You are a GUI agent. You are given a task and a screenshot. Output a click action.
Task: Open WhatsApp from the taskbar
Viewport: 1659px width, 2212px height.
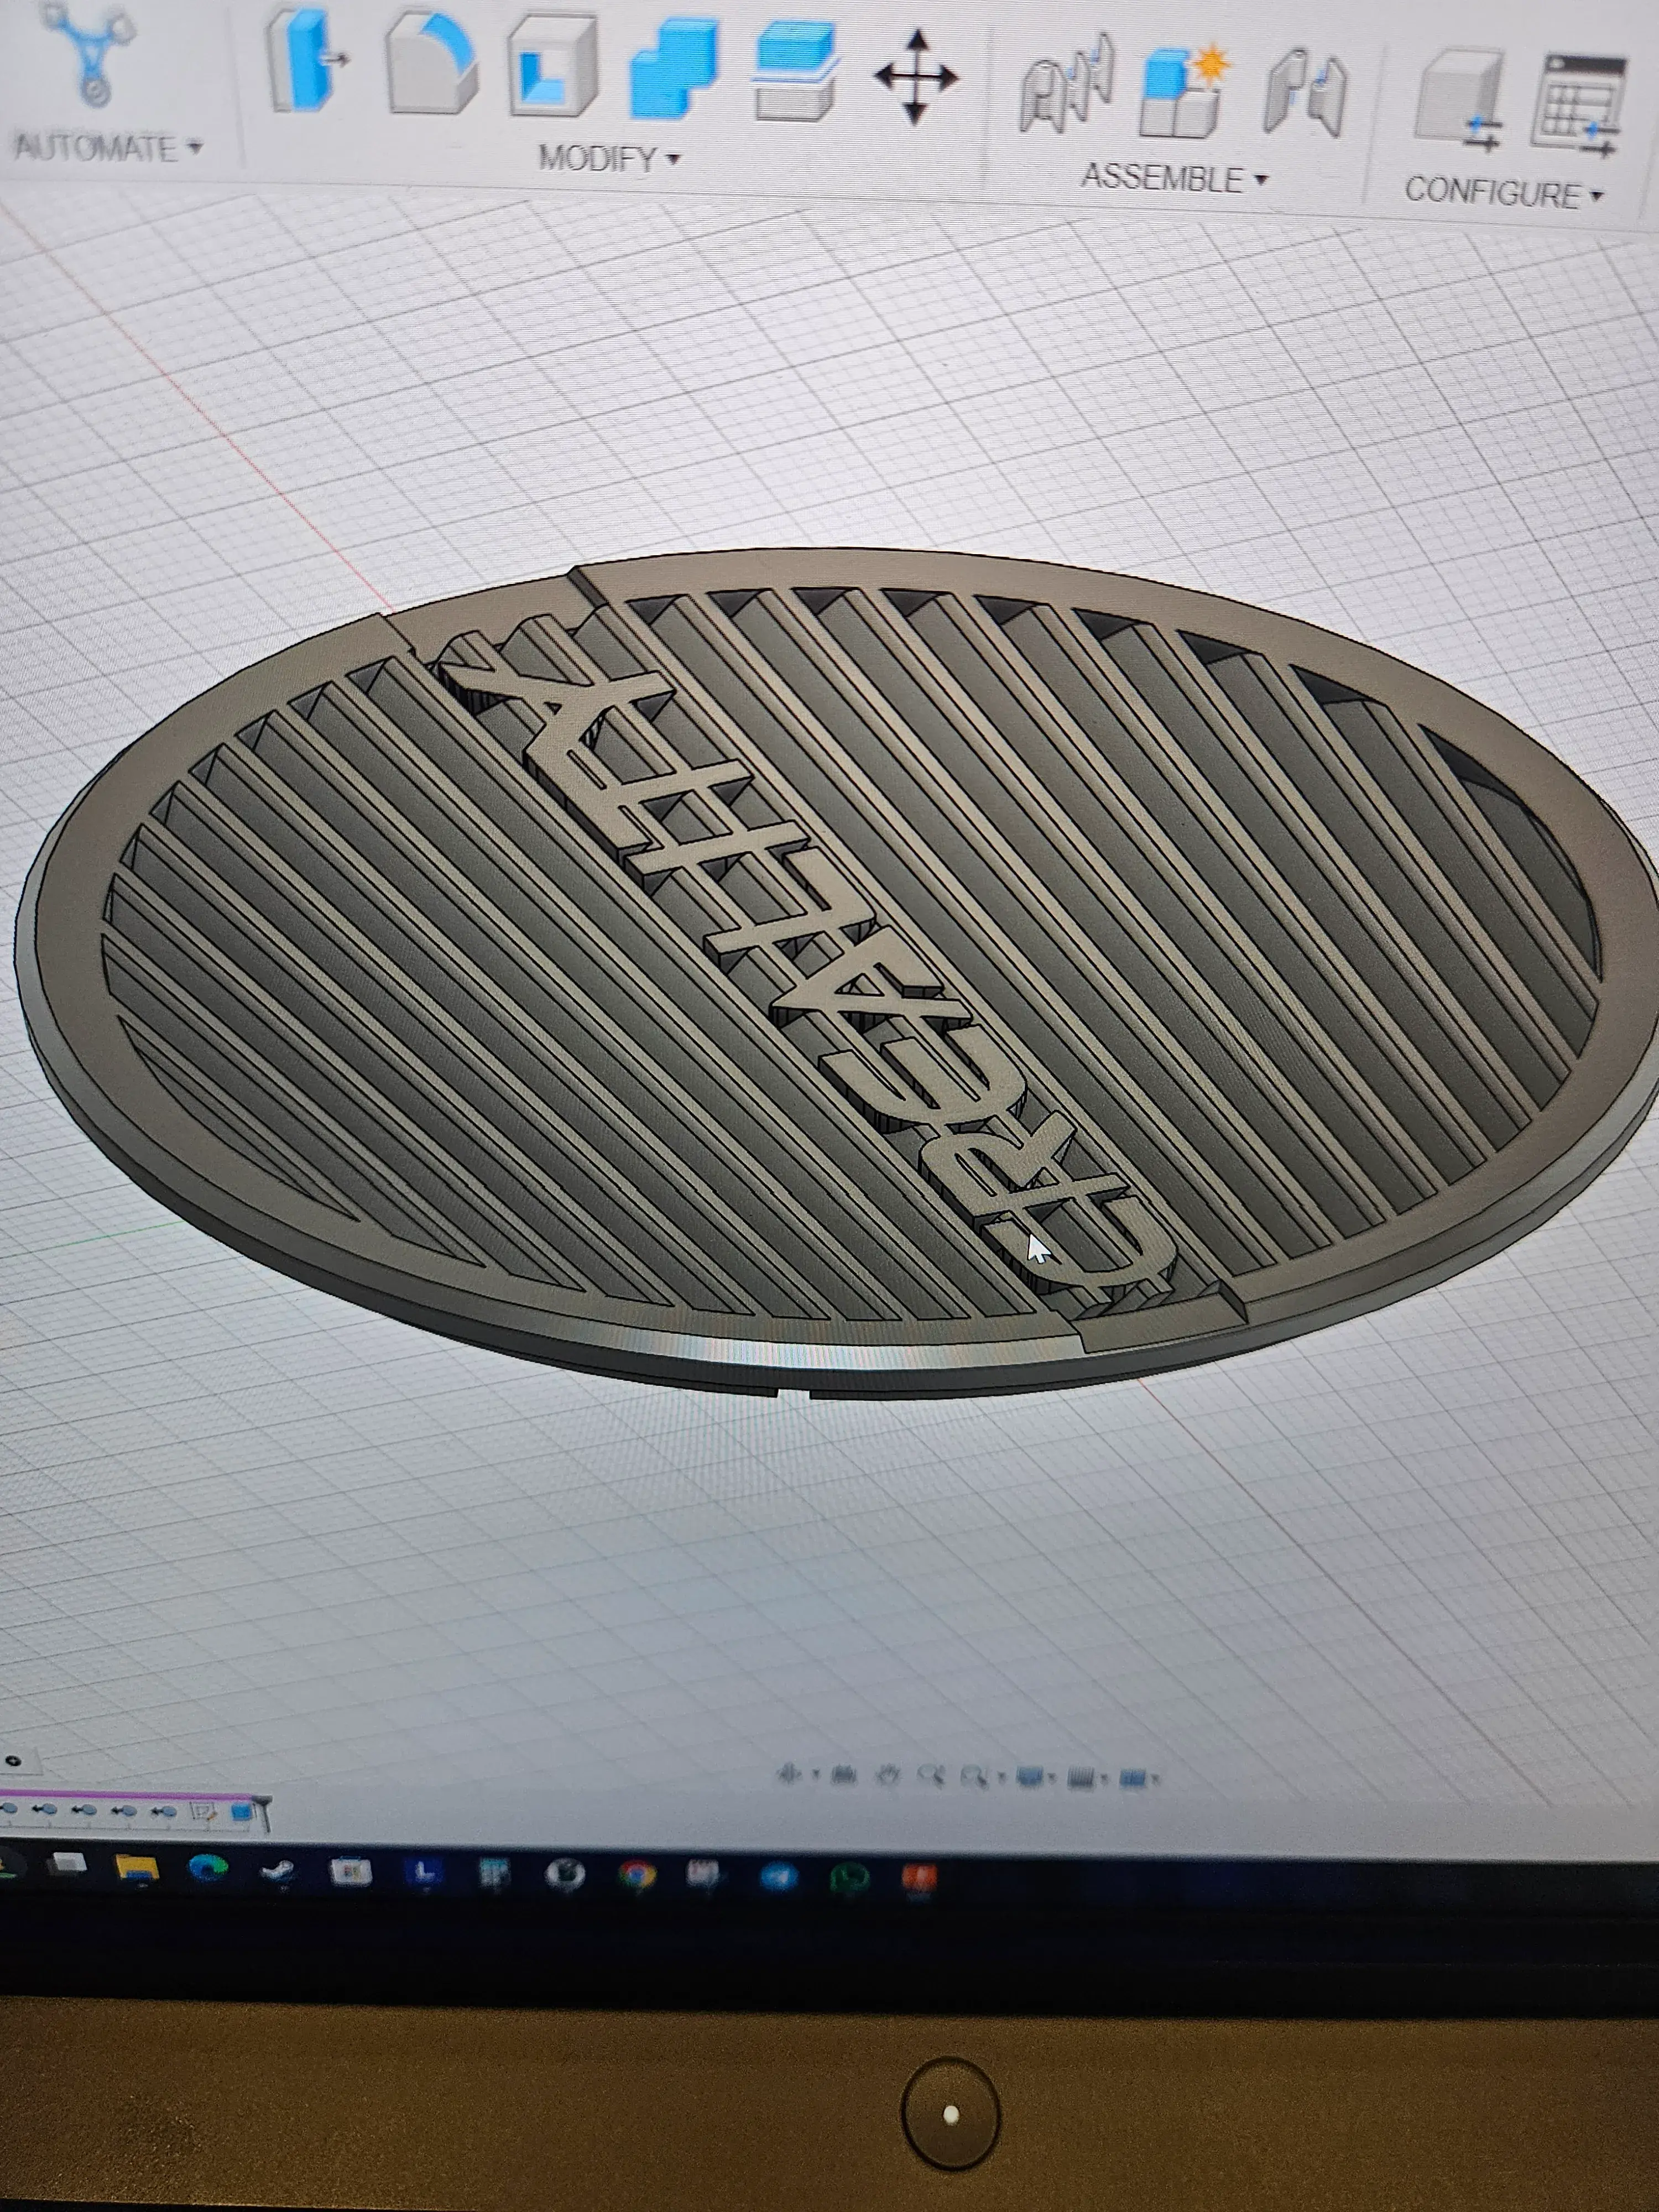[x=850, y=1878]
